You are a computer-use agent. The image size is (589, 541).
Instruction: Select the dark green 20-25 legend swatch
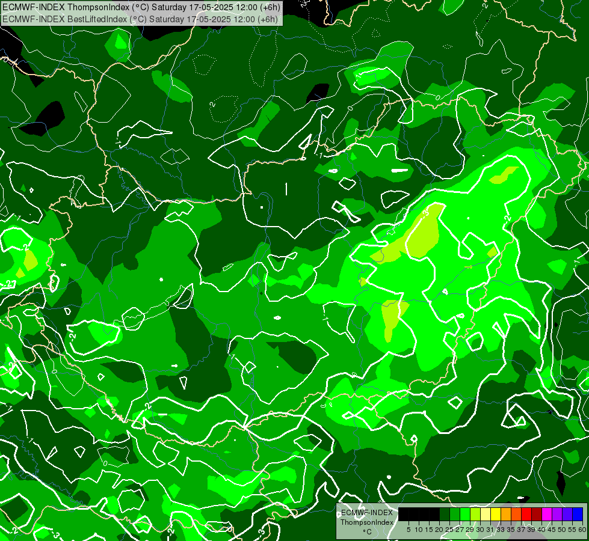click(445, 514)
